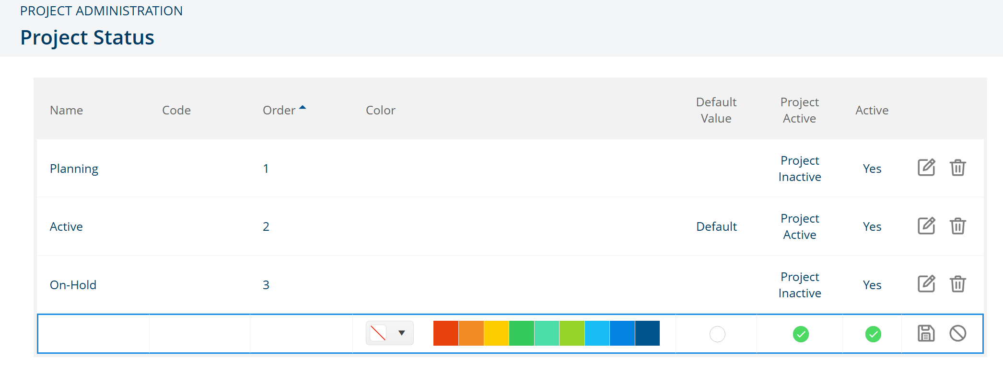This screenshot has width=1003, height=383.
Task: Delete the Planning status row
Action: coord(957,168)
